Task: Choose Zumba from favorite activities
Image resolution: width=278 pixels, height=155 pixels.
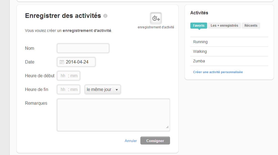Action: pyautogui.click(x=229, y=61)
